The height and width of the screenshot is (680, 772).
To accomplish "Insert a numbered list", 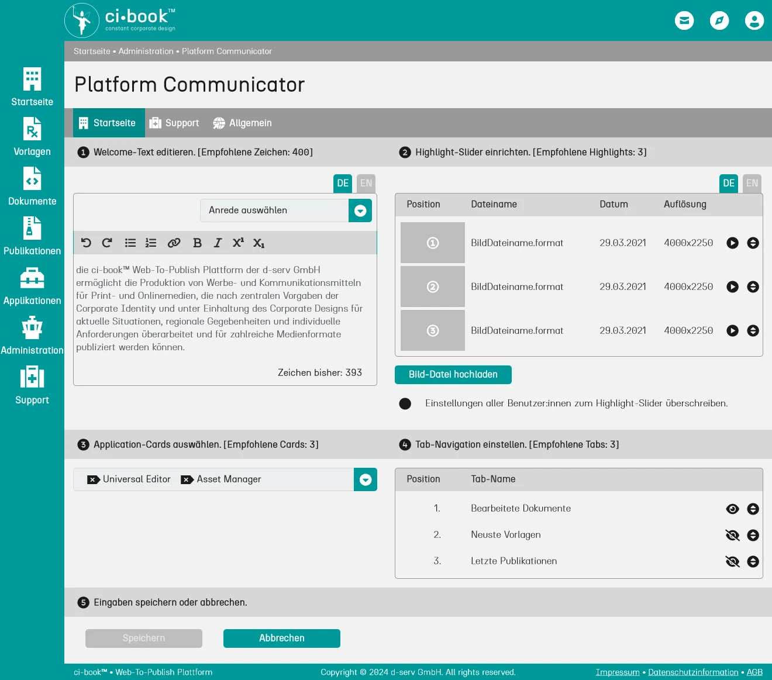I will pos(151,243).
